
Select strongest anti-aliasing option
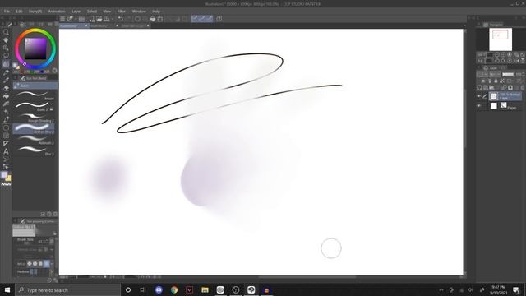(47, 264)
